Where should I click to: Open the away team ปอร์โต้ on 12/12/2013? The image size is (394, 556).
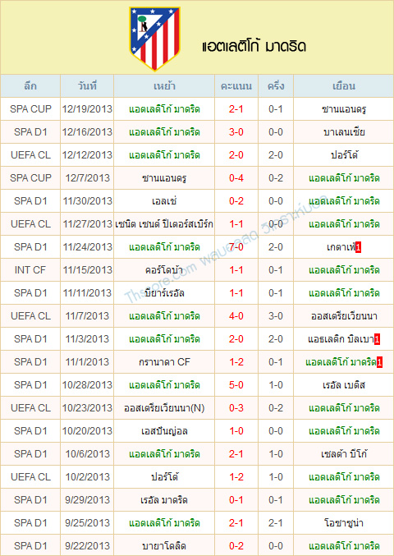point(344,155)
